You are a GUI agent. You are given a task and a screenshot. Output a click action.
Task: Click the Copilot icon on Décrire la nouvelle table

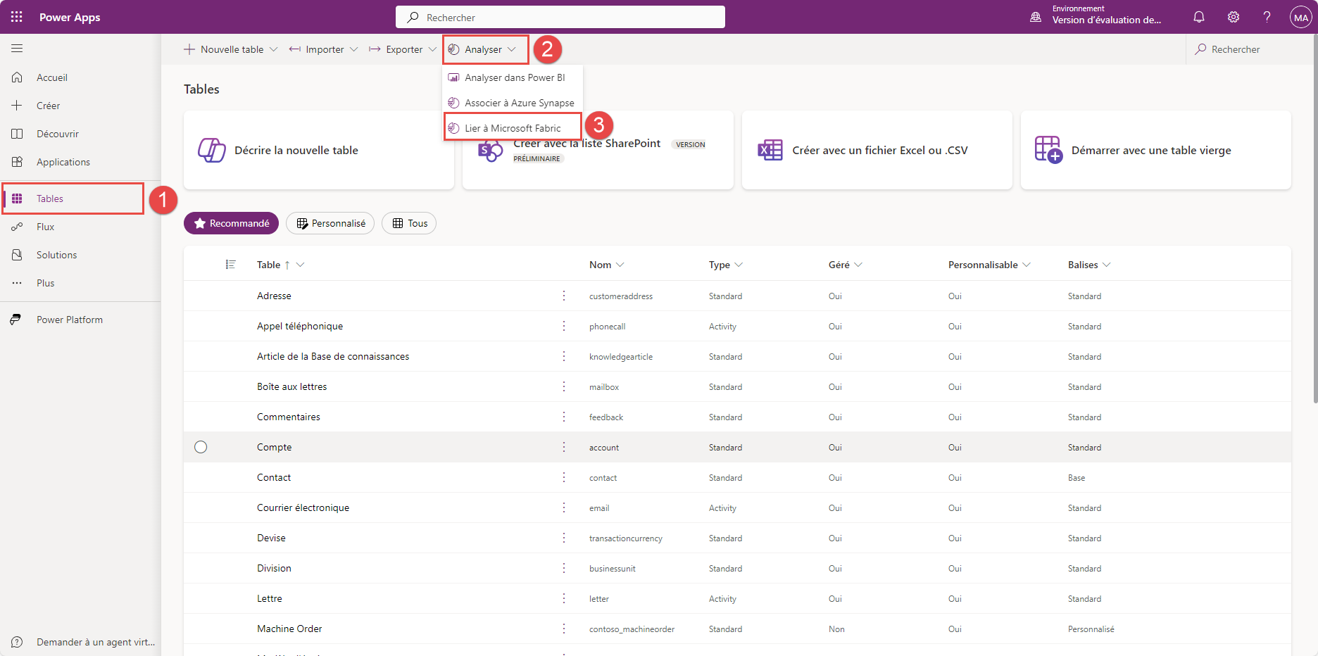tap(211, 150)
